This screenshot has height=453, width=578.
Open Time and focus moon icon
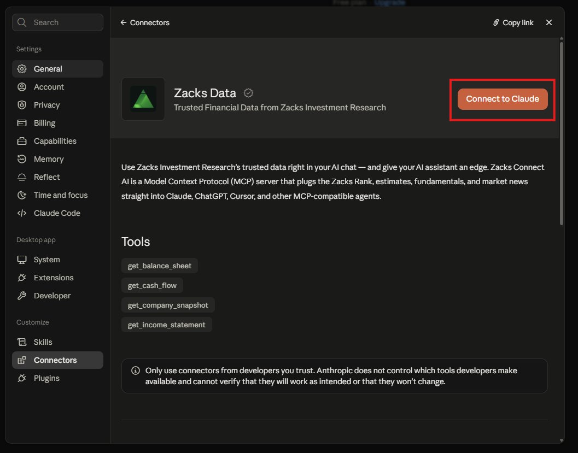click(x=22, y=195)
